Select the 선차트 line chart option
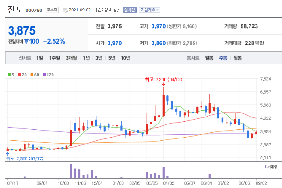 [24, 58]
